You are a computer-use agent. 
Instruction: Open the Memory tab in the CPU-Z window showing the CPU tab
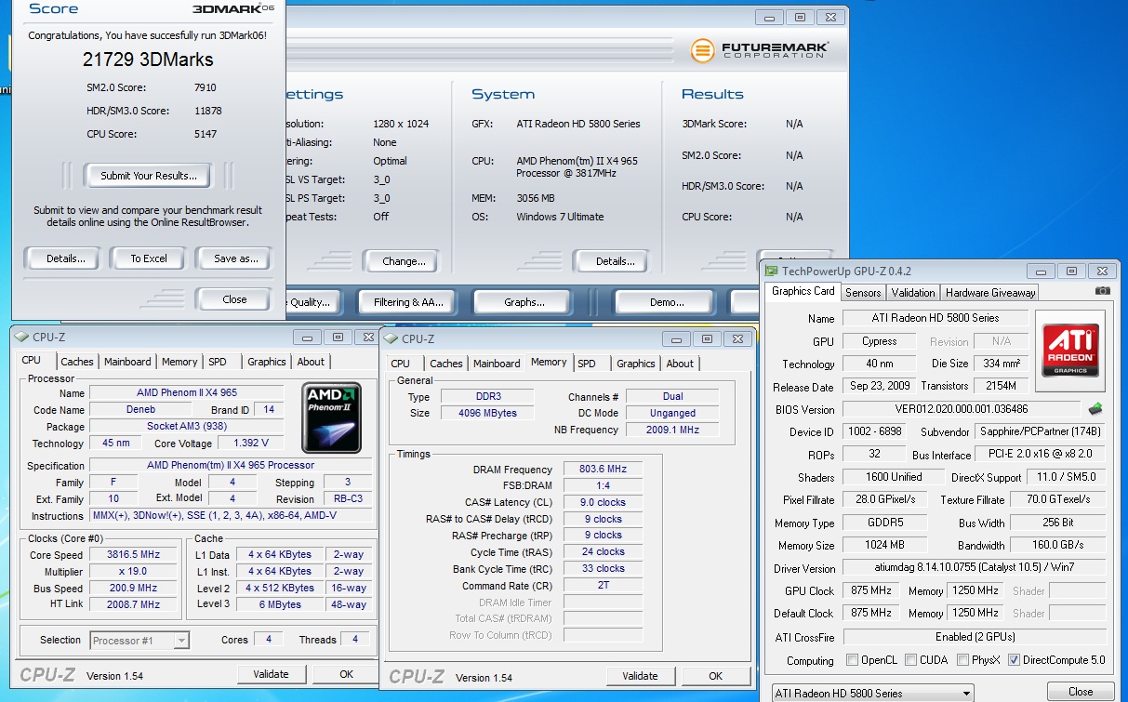(x=179, y=362)
